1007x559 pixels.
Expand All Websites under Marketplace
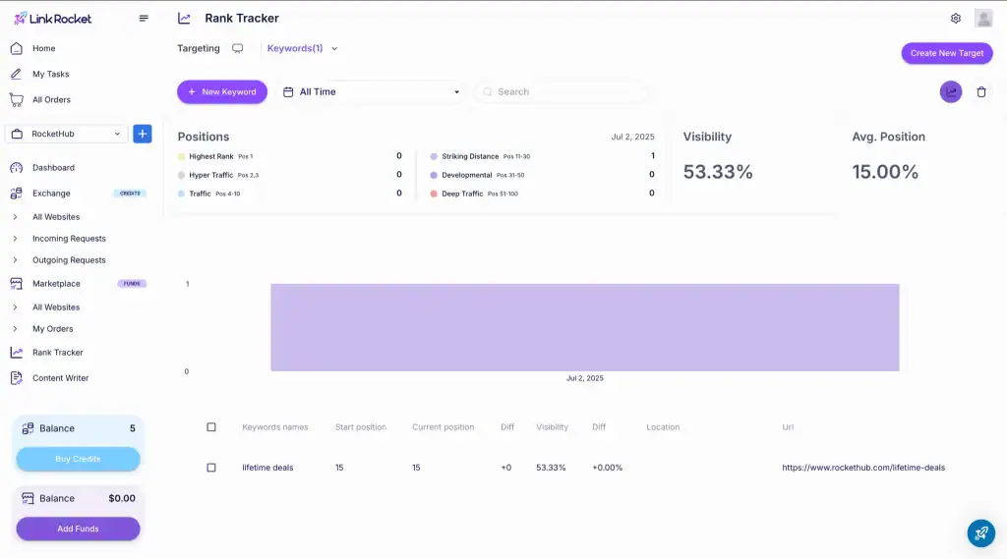pos(16,307)
